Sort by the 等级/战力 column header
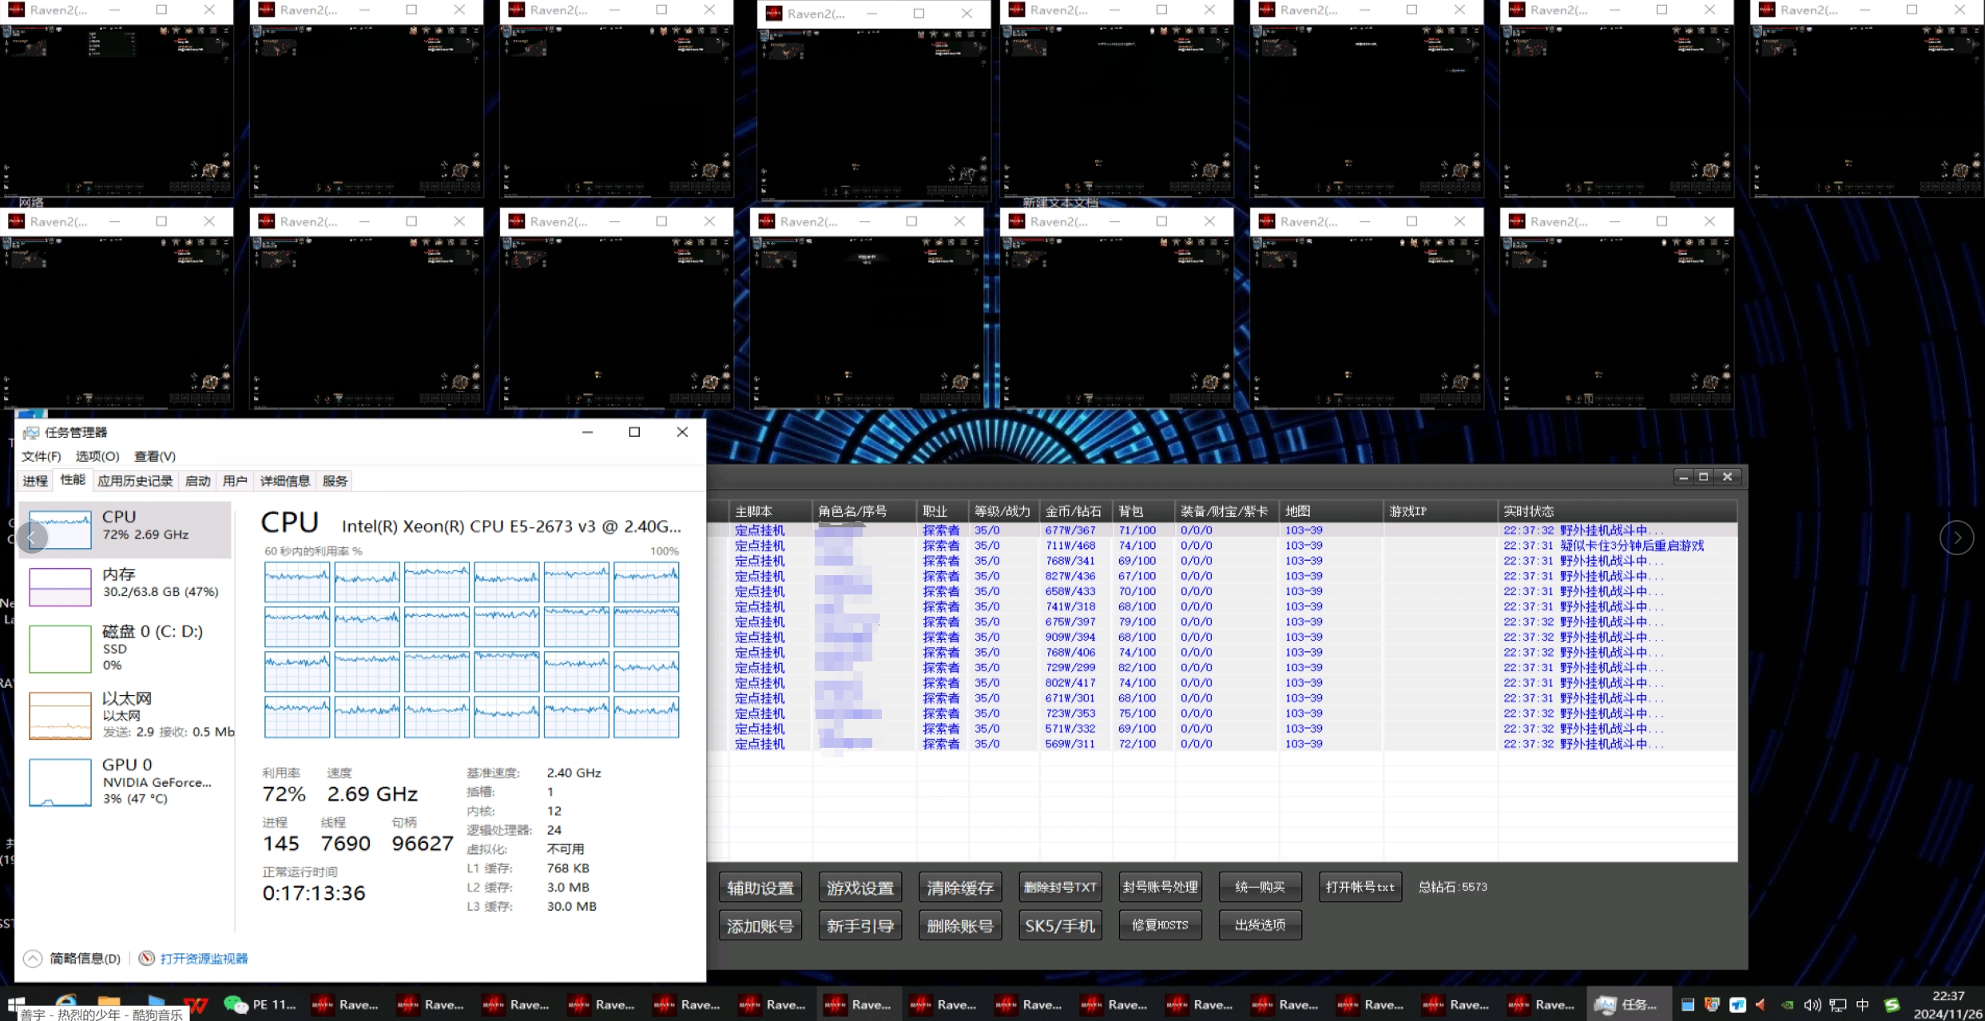 (x=1002, y=511)
